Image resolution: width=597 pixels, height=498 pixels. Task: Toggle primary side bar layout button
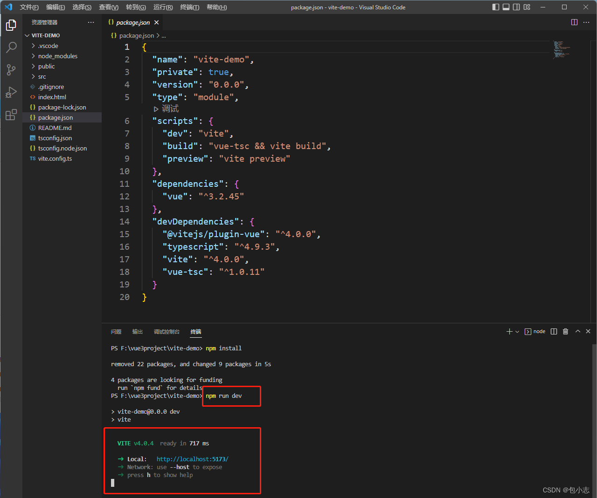[x=496, y=7]
